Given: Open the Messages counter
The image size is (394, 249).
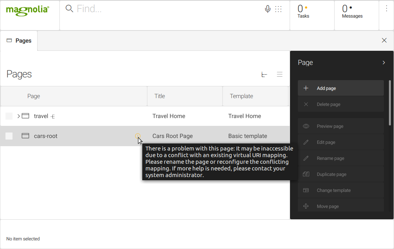Looking at the screenshot, I should coord(356,15).
